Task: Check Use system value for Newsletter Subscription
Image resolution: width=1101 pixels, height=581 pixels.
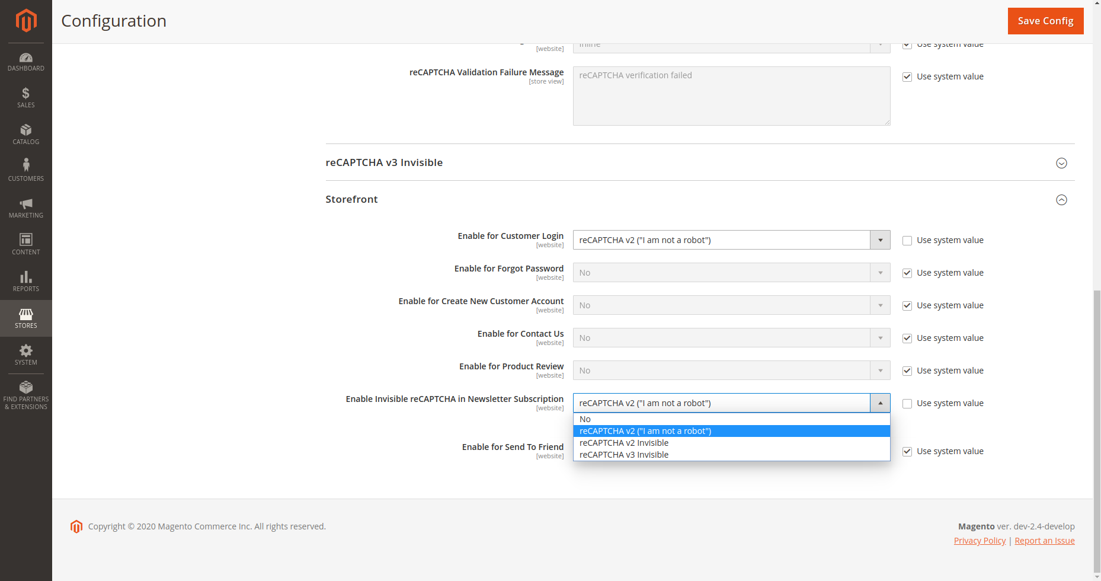Action: 907,404
